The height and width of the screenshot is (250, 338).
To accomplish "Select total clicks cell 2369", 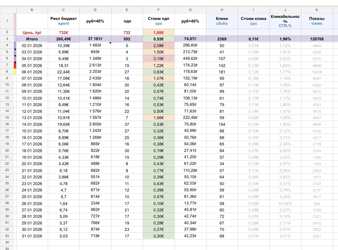I will pos(222,39).
